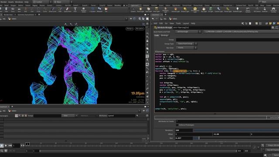Select the Torus shelf tool
Image resolution: width=279 pixels, height=157 pixels.
pos(13,10)
